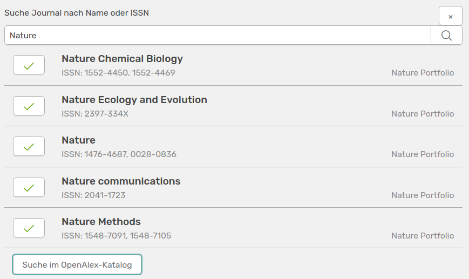Toggle checkmark for Nature communications

click(x=29, y=188)
